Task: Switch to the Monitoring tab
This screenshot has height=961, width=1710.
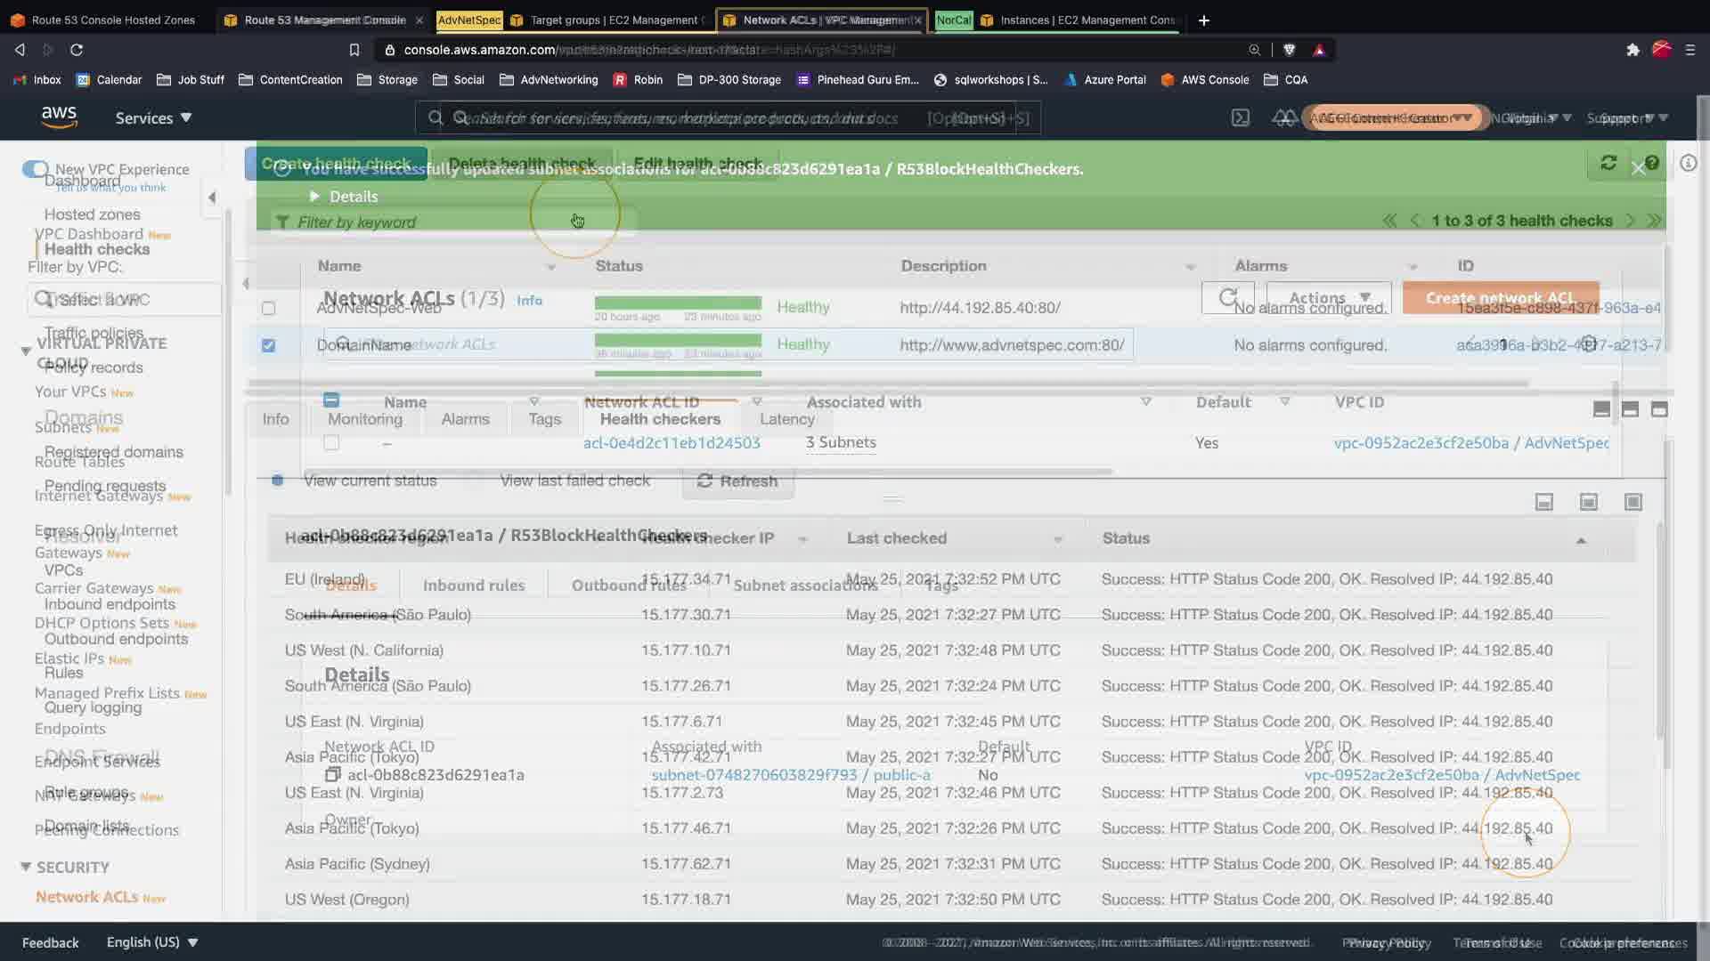Action: 364,419
